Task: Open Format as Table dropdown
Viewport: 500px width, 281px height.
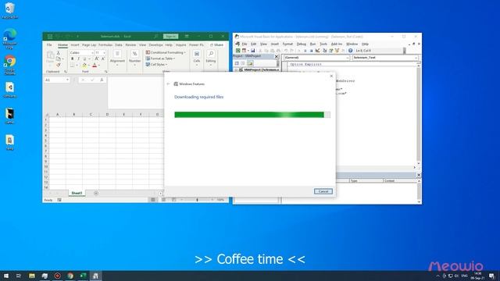Action: point(160,59)
